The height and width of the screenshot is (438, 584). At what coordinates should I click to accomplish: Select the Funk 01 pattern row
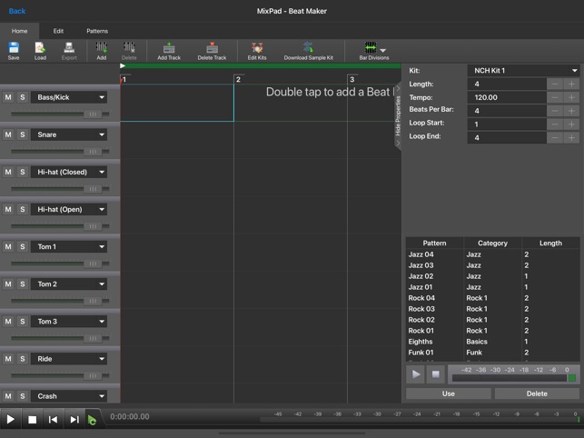(493, 353)
